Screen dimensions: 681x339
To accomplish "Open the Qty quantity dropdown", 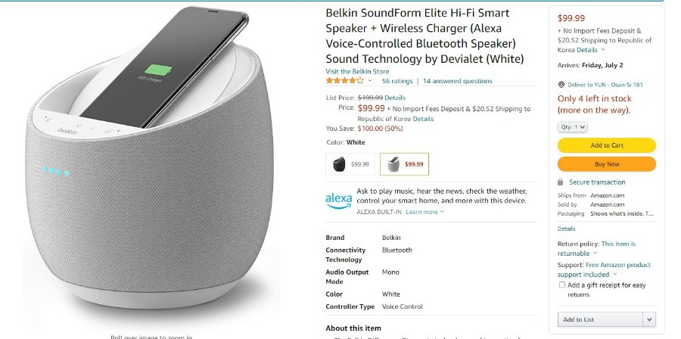I will (573, 127).
